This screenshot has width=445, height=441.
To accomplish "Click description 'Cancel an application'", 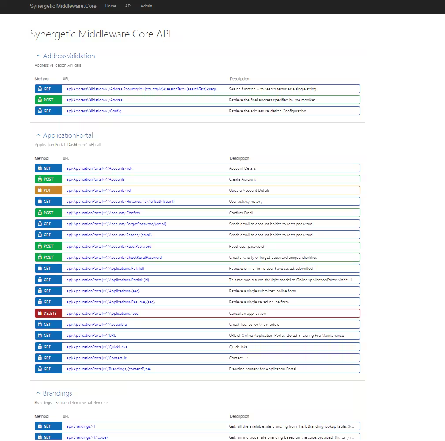I will 247,313.
